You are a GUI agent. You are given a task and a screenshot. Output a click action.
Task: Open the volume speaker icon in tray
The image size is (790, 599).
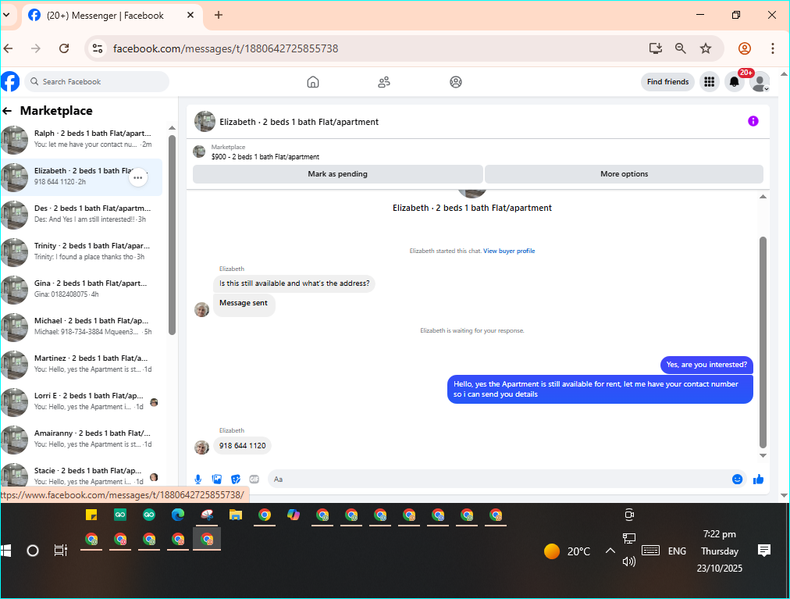[628, 562]
